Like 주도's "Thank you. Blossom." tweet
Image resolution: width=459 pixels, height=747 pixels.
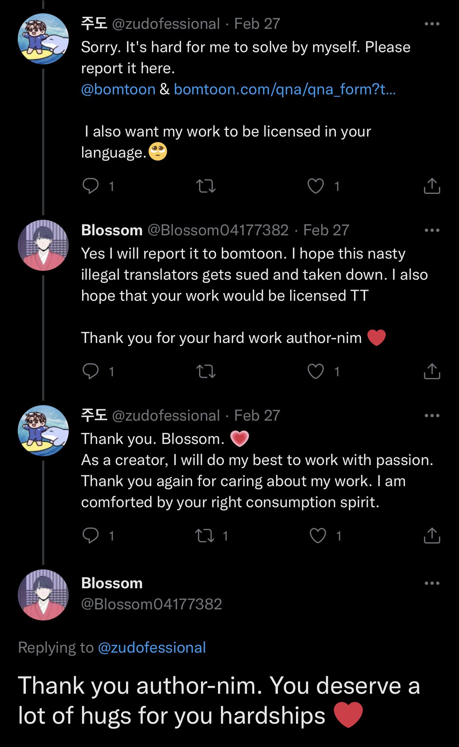(318, 535)
